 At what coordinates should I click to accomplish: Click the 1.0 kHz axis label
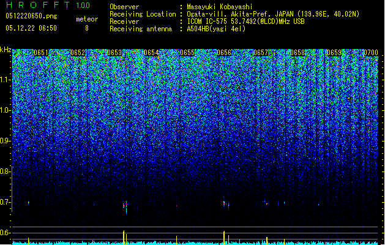click(6, 110)
